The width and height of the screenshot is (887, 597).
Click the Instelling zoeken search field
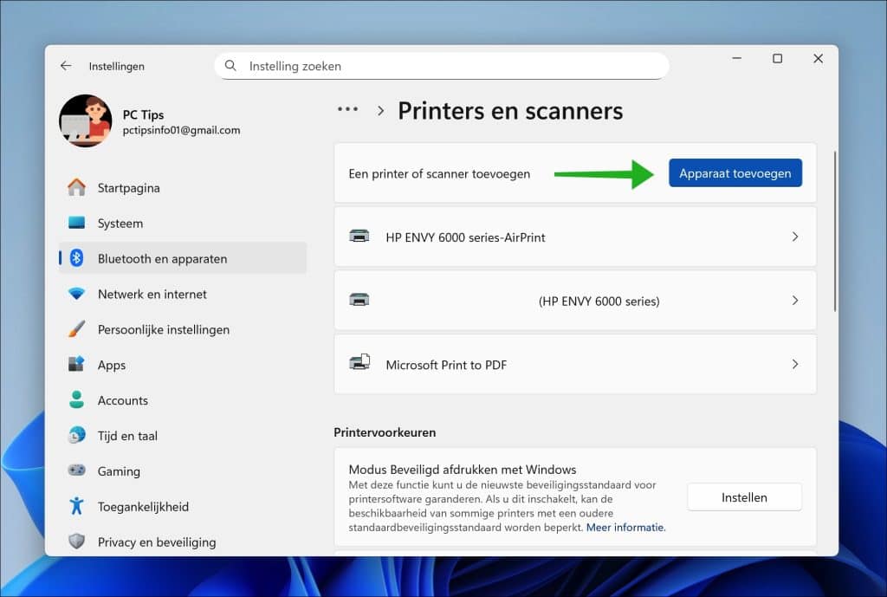pyautogui.click(x=442, y=66)
